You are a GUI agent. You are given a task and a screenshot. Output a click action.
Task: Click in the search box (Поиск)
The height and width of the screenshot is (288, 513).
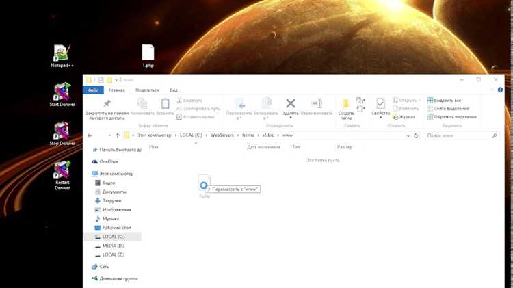coord(462,135)
